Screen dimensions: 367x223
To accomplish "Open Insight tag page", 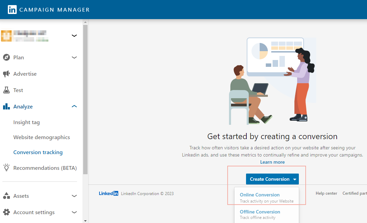I will pos(27,122).
